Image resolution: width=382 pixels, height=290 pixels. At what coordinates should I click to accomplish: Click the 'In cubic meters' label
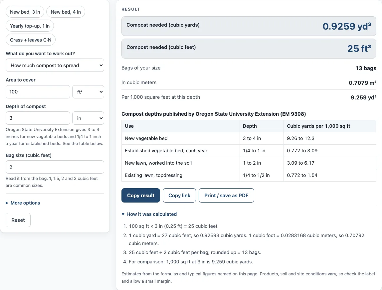point(139,82)
